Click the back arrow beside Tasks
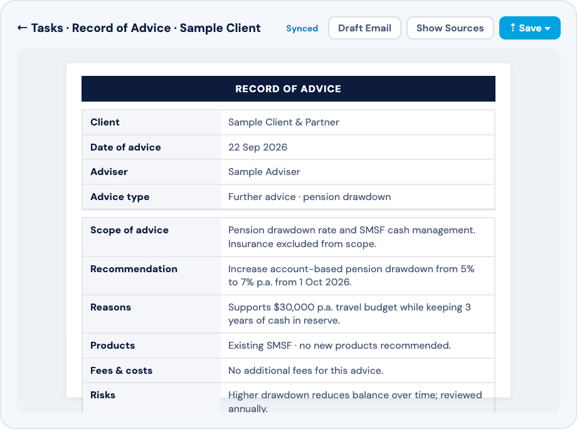 pyautogui.click(x=22, y=28)
